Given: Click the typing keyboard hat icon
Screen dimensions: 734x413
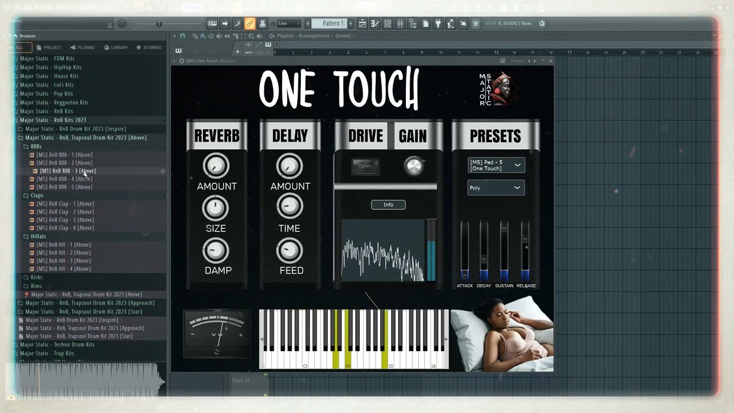Looking at the screenshot, I should (x=262, y=24).
